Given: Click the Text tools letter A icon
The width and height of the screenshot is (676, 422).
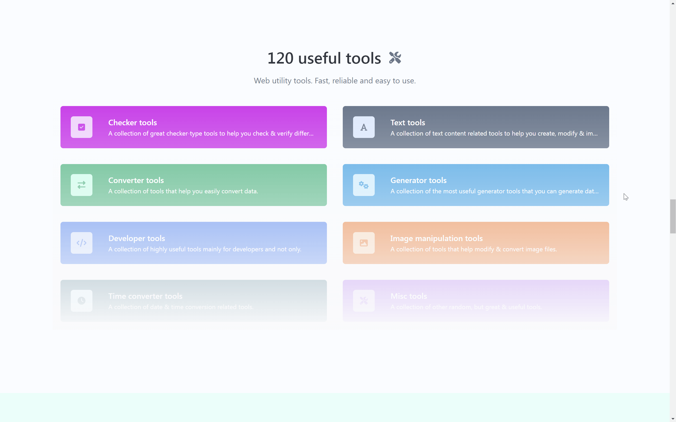Looking at the screenshot, I should click(364, 127).
